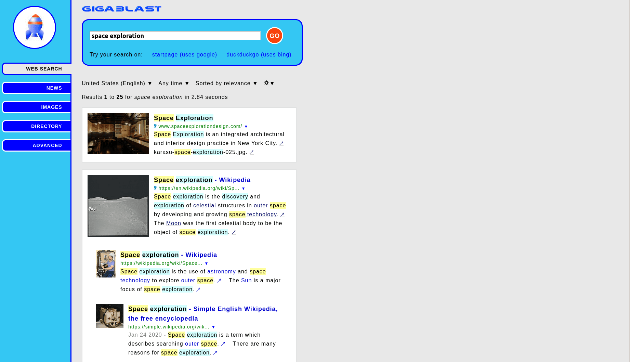This screenshot has height=362, width=630.
Task: Click the pin icon beside en.wikipedia.org URL
Action: click(155, 188)
